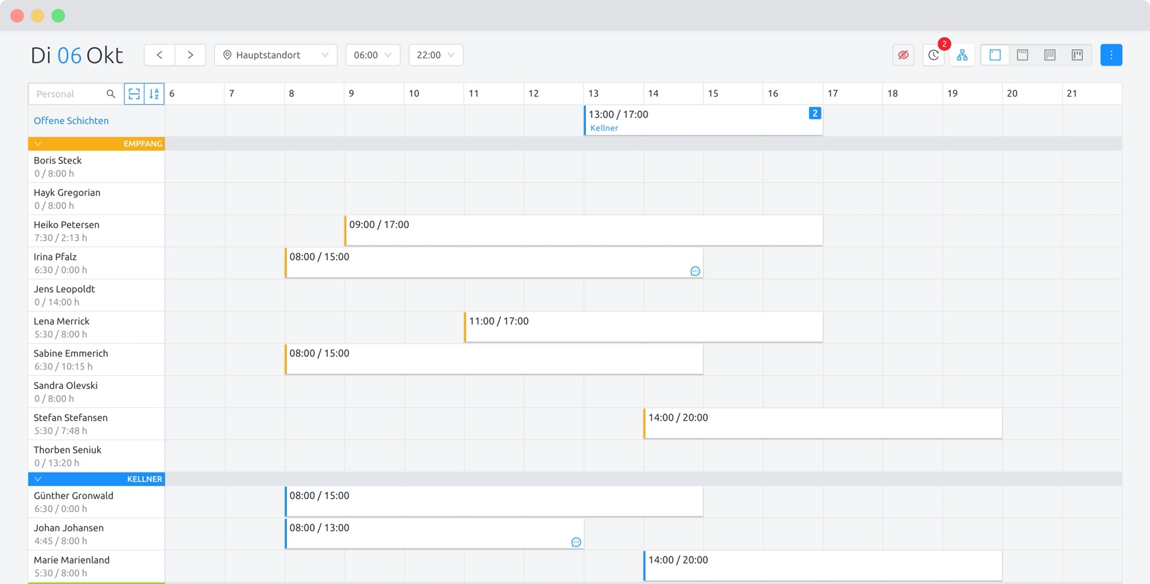The height and width of the screenshot is (584, 1150).
Task: Open the three-dot more options button
Action: pos(1111,55)
